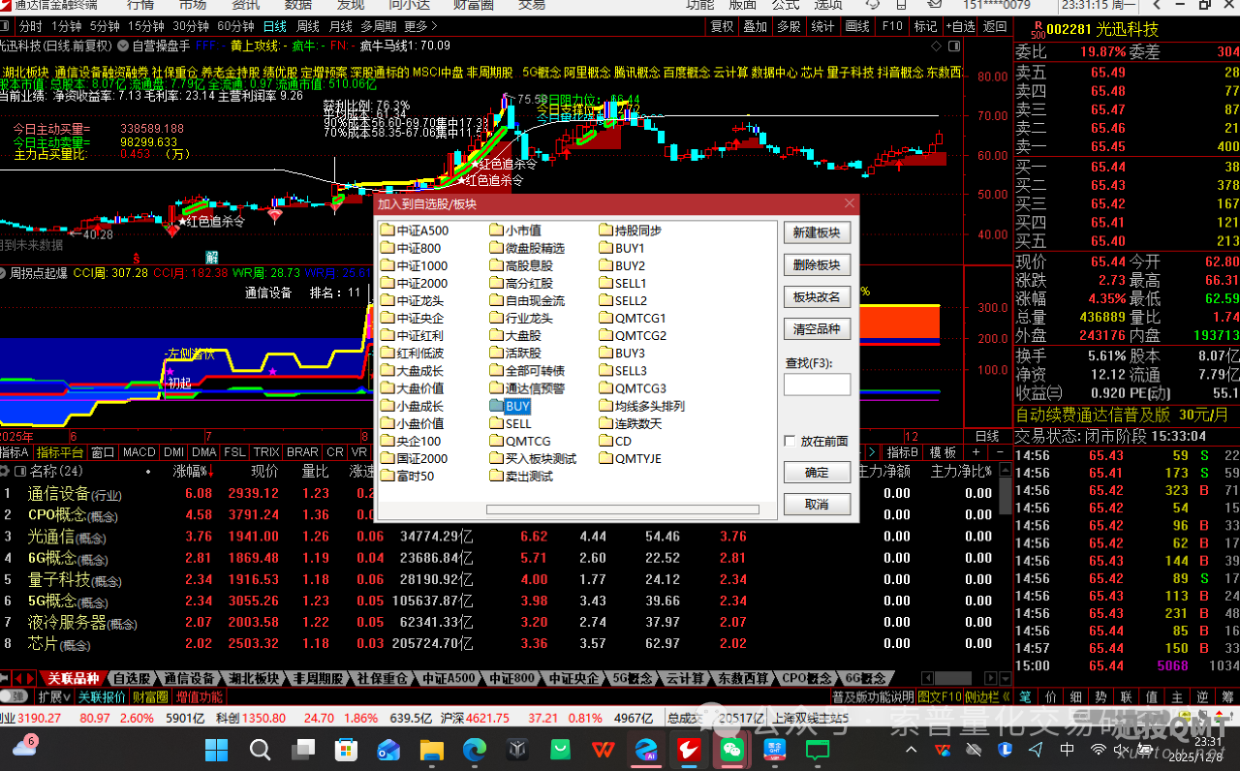Switch to the 湖北板块 tab
Viewport: 1240px width, 771px height.
coord(253,678)
